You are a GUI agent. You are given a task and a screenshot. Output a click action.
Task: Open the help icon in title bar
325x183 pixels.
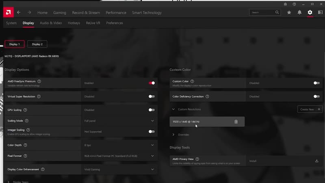(x=294, y=4)
